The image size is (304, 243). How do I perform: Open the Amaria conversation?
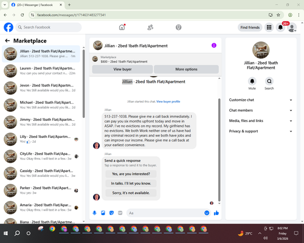(41, 207)
